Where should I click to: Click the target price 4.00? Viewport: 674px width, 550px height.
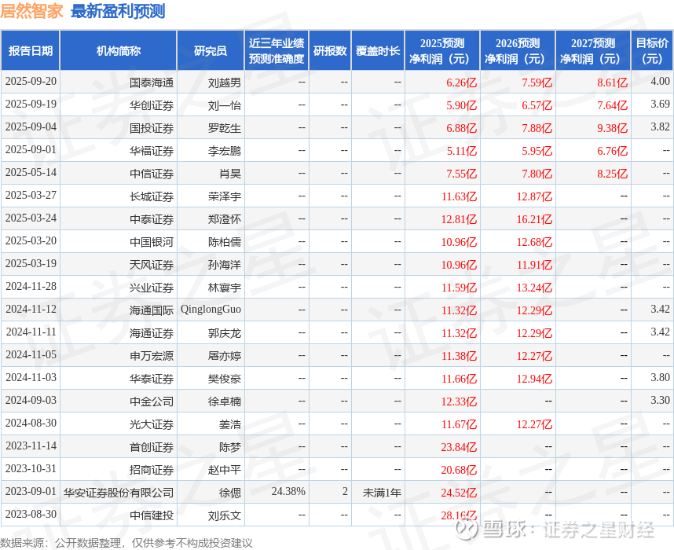point(660,81)
